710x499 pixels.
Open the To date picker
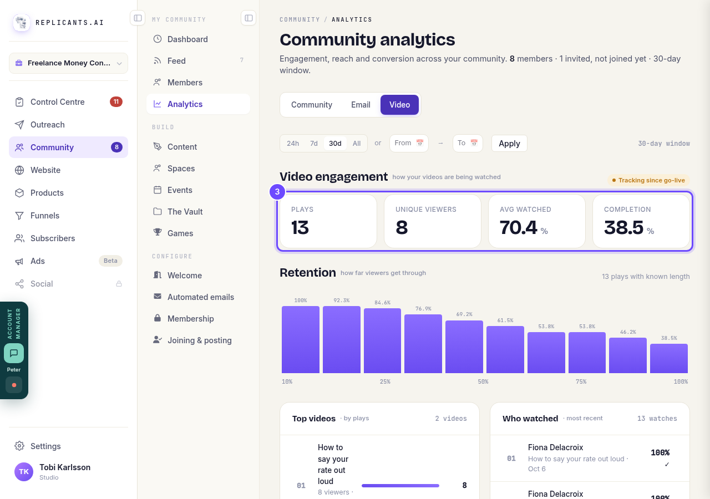pos(468,143)
